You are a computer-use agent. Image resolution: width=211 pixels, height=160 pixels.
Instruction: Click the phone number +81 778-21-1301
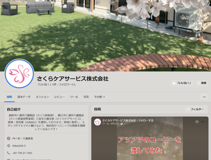(x=22, y=153)
